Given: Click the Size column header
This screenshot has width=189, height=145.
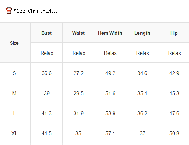Looking at the screenshot, I should click(14, 43).
